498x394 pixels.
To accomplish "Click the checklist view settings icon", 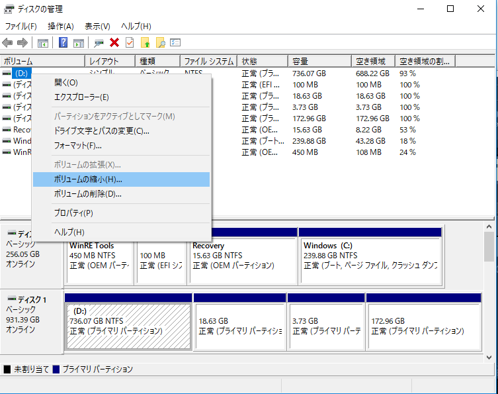I will pyautogui.click(x=175, y=42).
